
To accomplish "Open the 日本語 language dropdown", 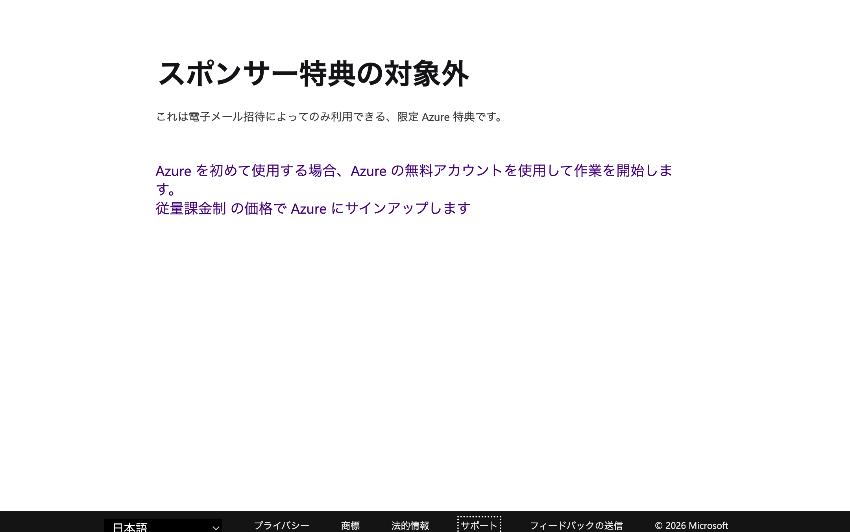I will pos(163,526).
